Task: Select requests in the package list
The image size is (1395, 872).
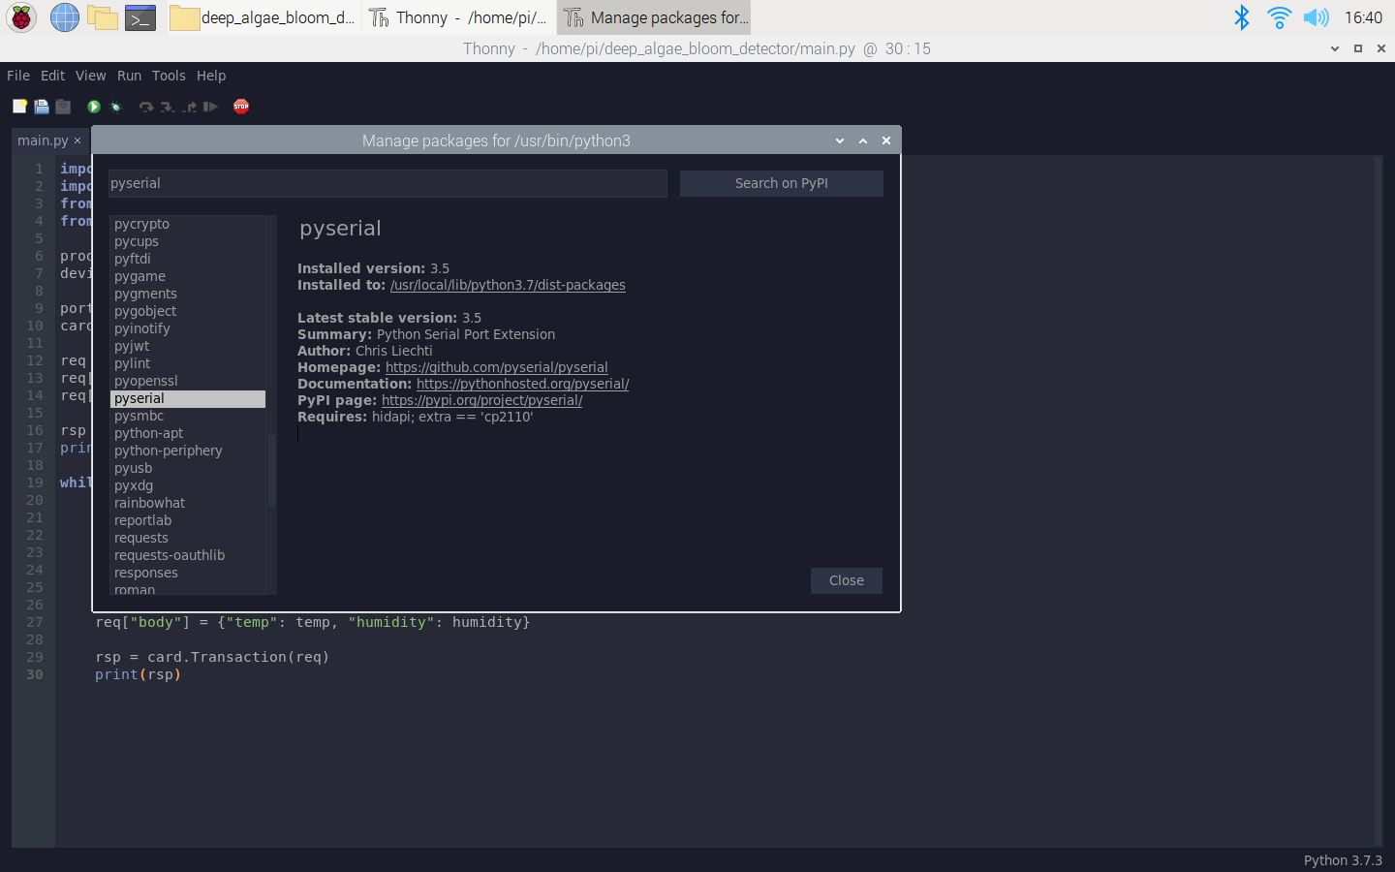Action: (140, 538)
